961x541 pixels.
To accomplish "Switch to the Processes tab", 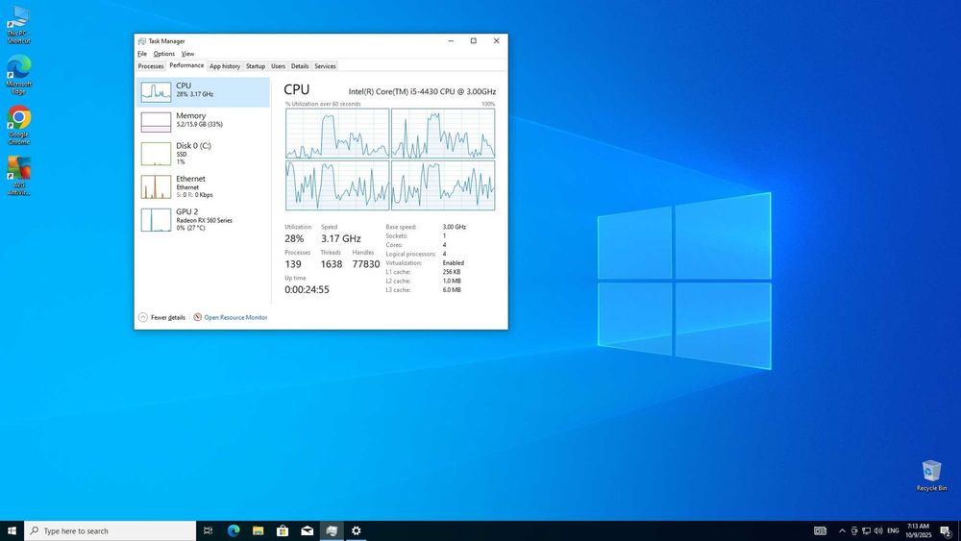I will (x=151, y=66).
